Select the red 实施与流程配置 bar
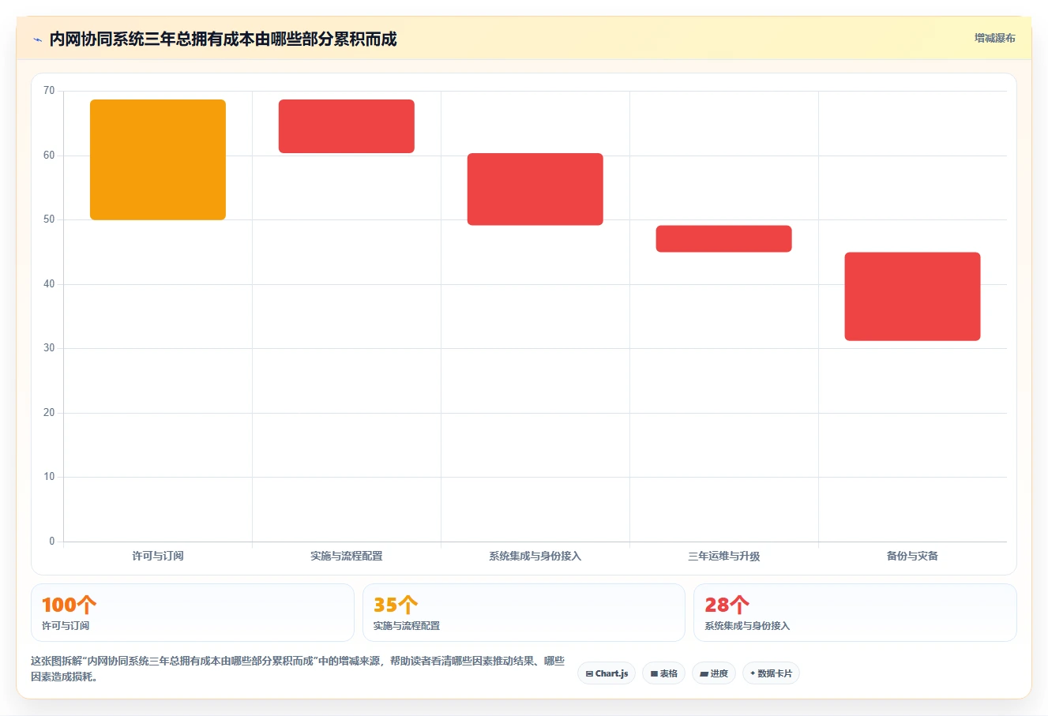The width and height of the screenshot is (1048, 716). 347,126
